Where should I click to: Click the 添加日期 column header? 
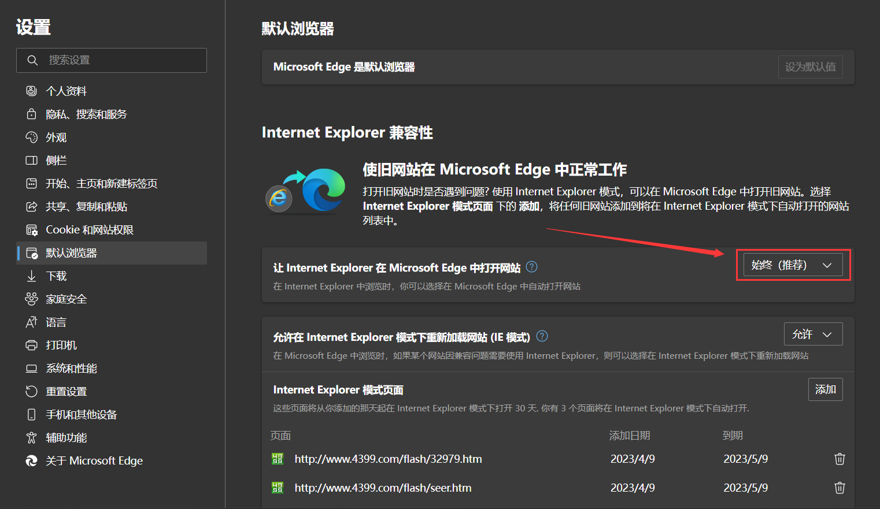click(x=630, y=436)
